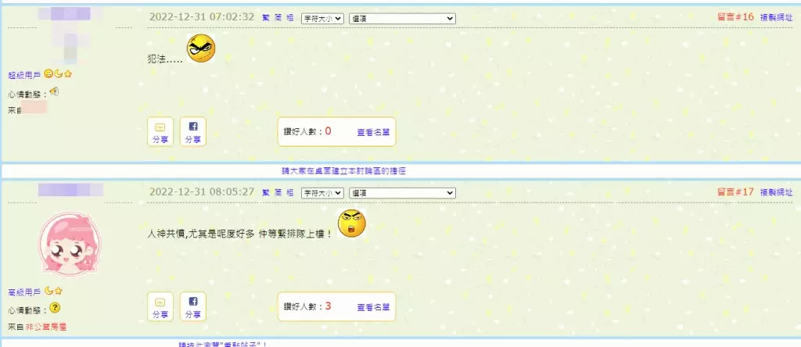Viewport: 801px width, 347px height.
Task: Expand the 選項 options dropdown in post #17
Action: pos(403,192)
